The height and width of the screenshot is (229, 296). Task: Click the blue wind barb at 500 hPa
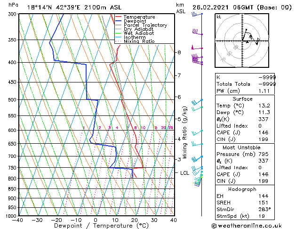coord(197,102)
